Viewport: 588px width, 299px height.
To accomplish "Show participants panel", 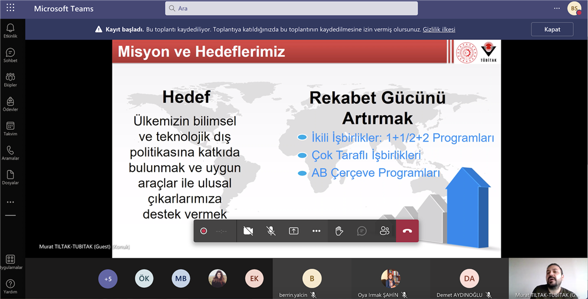I will click(385, 231).
